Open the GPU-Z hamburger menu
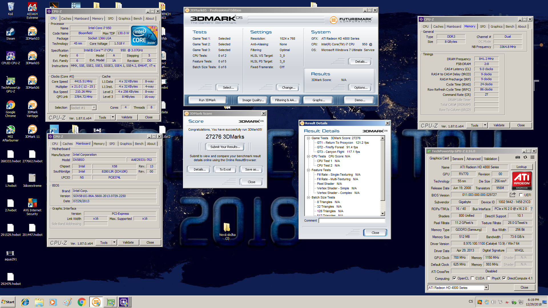 pos(532,157)
